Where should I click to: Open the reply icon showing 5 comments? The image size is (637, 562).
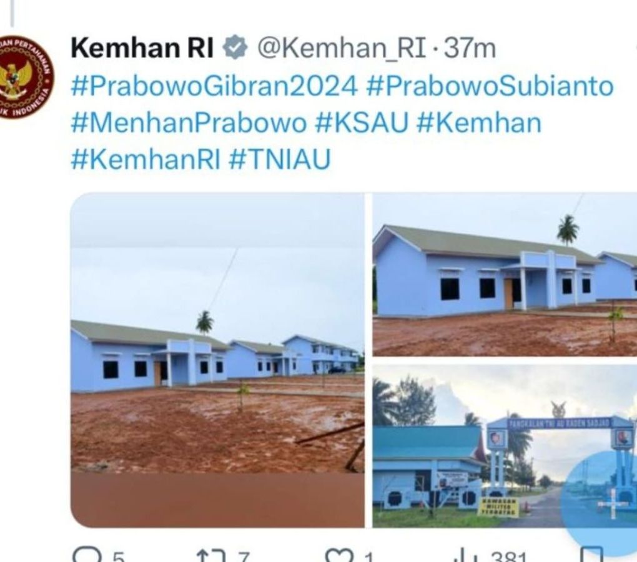click(87, 556)
